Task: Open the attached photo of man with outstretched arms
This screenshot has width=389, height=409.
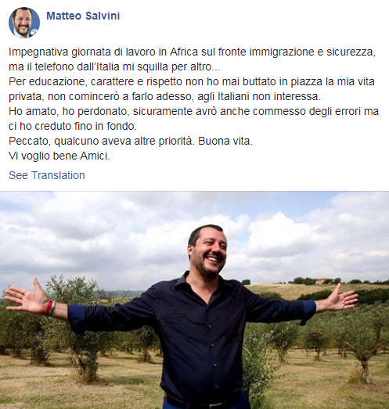Action: click(x=194, y=300)
